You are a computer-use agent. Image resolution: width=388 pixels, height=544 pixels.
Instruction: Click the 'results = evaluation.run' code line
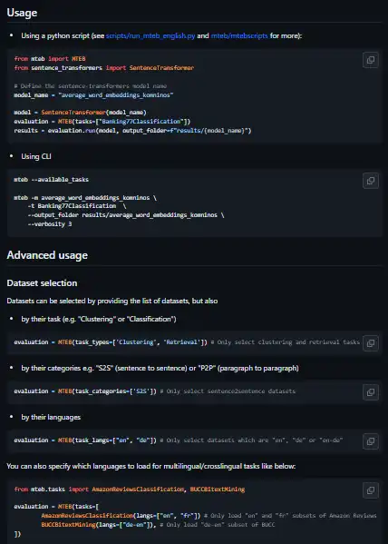pyautogui.click(x=132, y=131)
